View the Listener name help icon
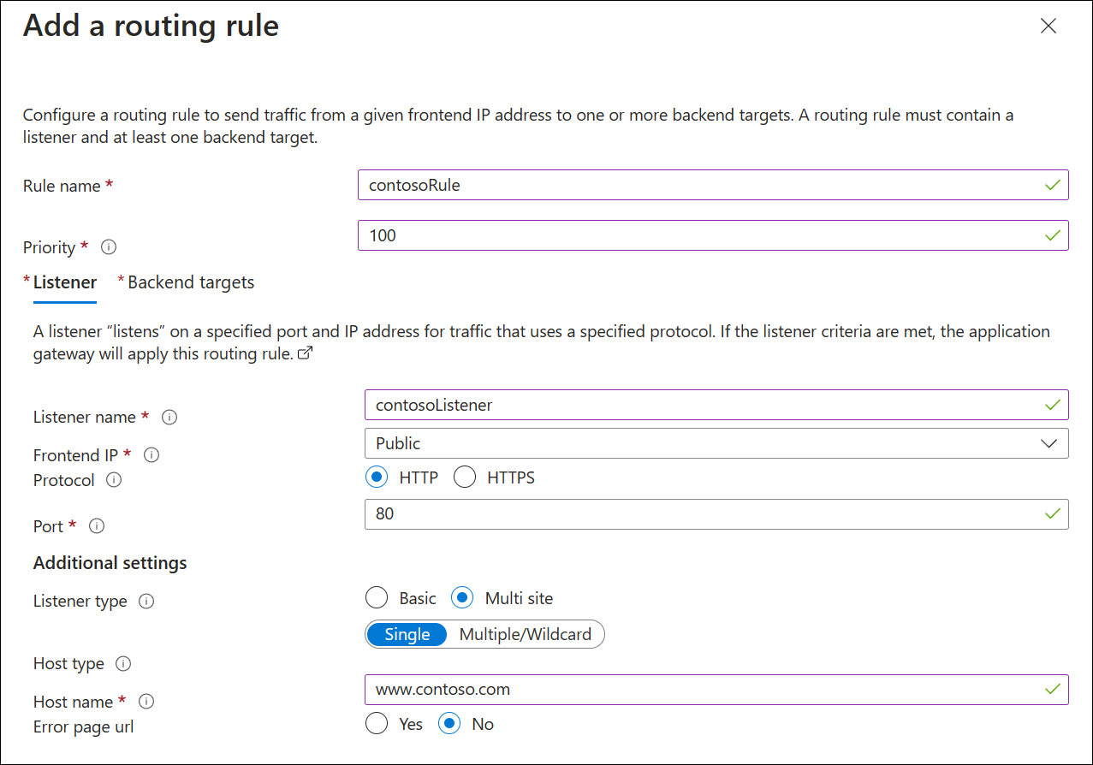 pyautogui.click(x=169, y=417)
